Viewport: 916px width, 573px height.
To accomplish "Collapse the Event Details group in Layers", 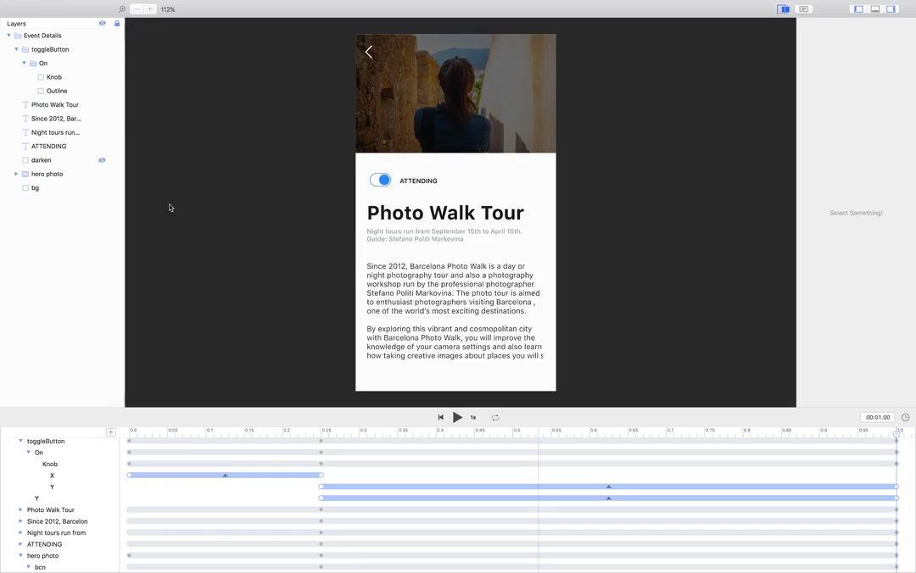I will click(8, 36).
